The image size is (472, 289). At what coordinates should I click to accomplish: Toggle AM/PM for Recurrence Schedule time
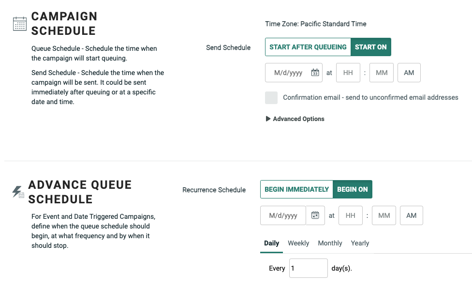[x=412, y=215]
